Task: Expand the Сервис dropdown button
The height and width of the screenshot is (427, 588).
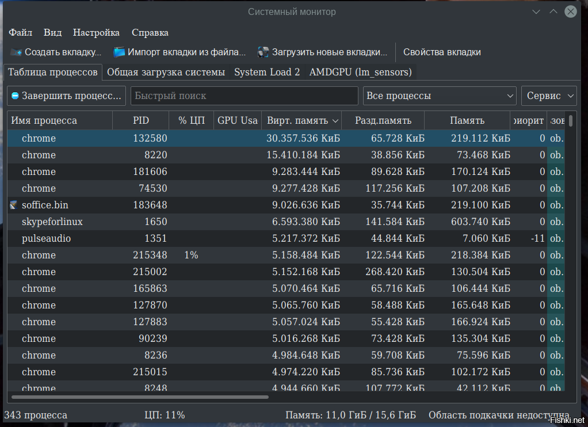Action: [x=548, y=96]
